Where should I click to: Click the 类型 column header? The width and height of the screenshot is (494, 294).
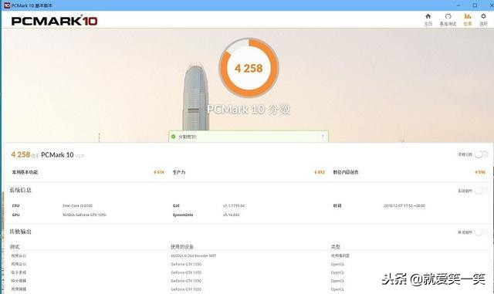336,247
